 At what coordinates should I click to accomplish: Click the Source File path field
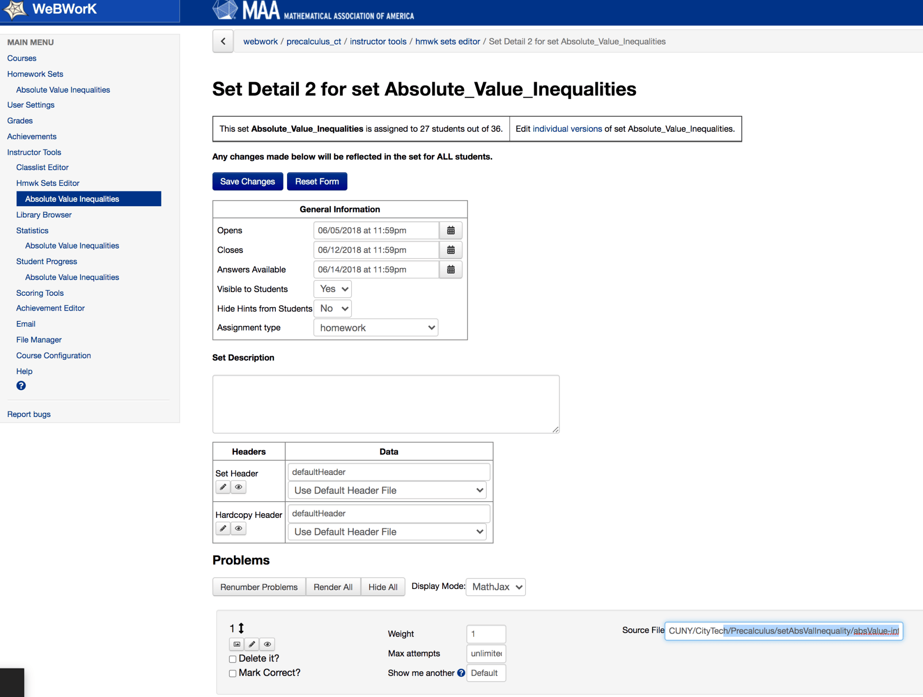click(784, 631)
